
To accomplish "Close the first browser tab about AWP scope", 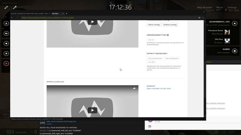I will (x=49, y=13).
